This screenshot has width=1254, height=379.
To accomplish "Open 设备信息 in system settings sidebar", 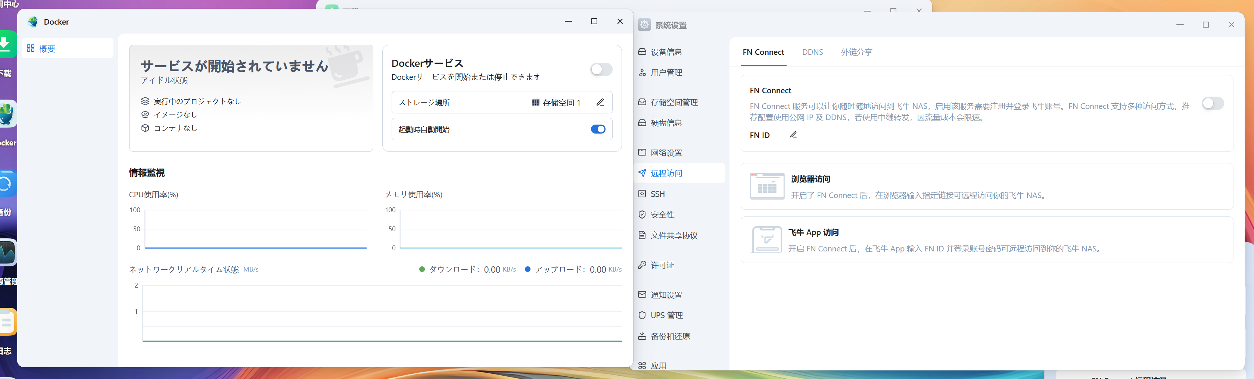I will click(x=666, y=51).
